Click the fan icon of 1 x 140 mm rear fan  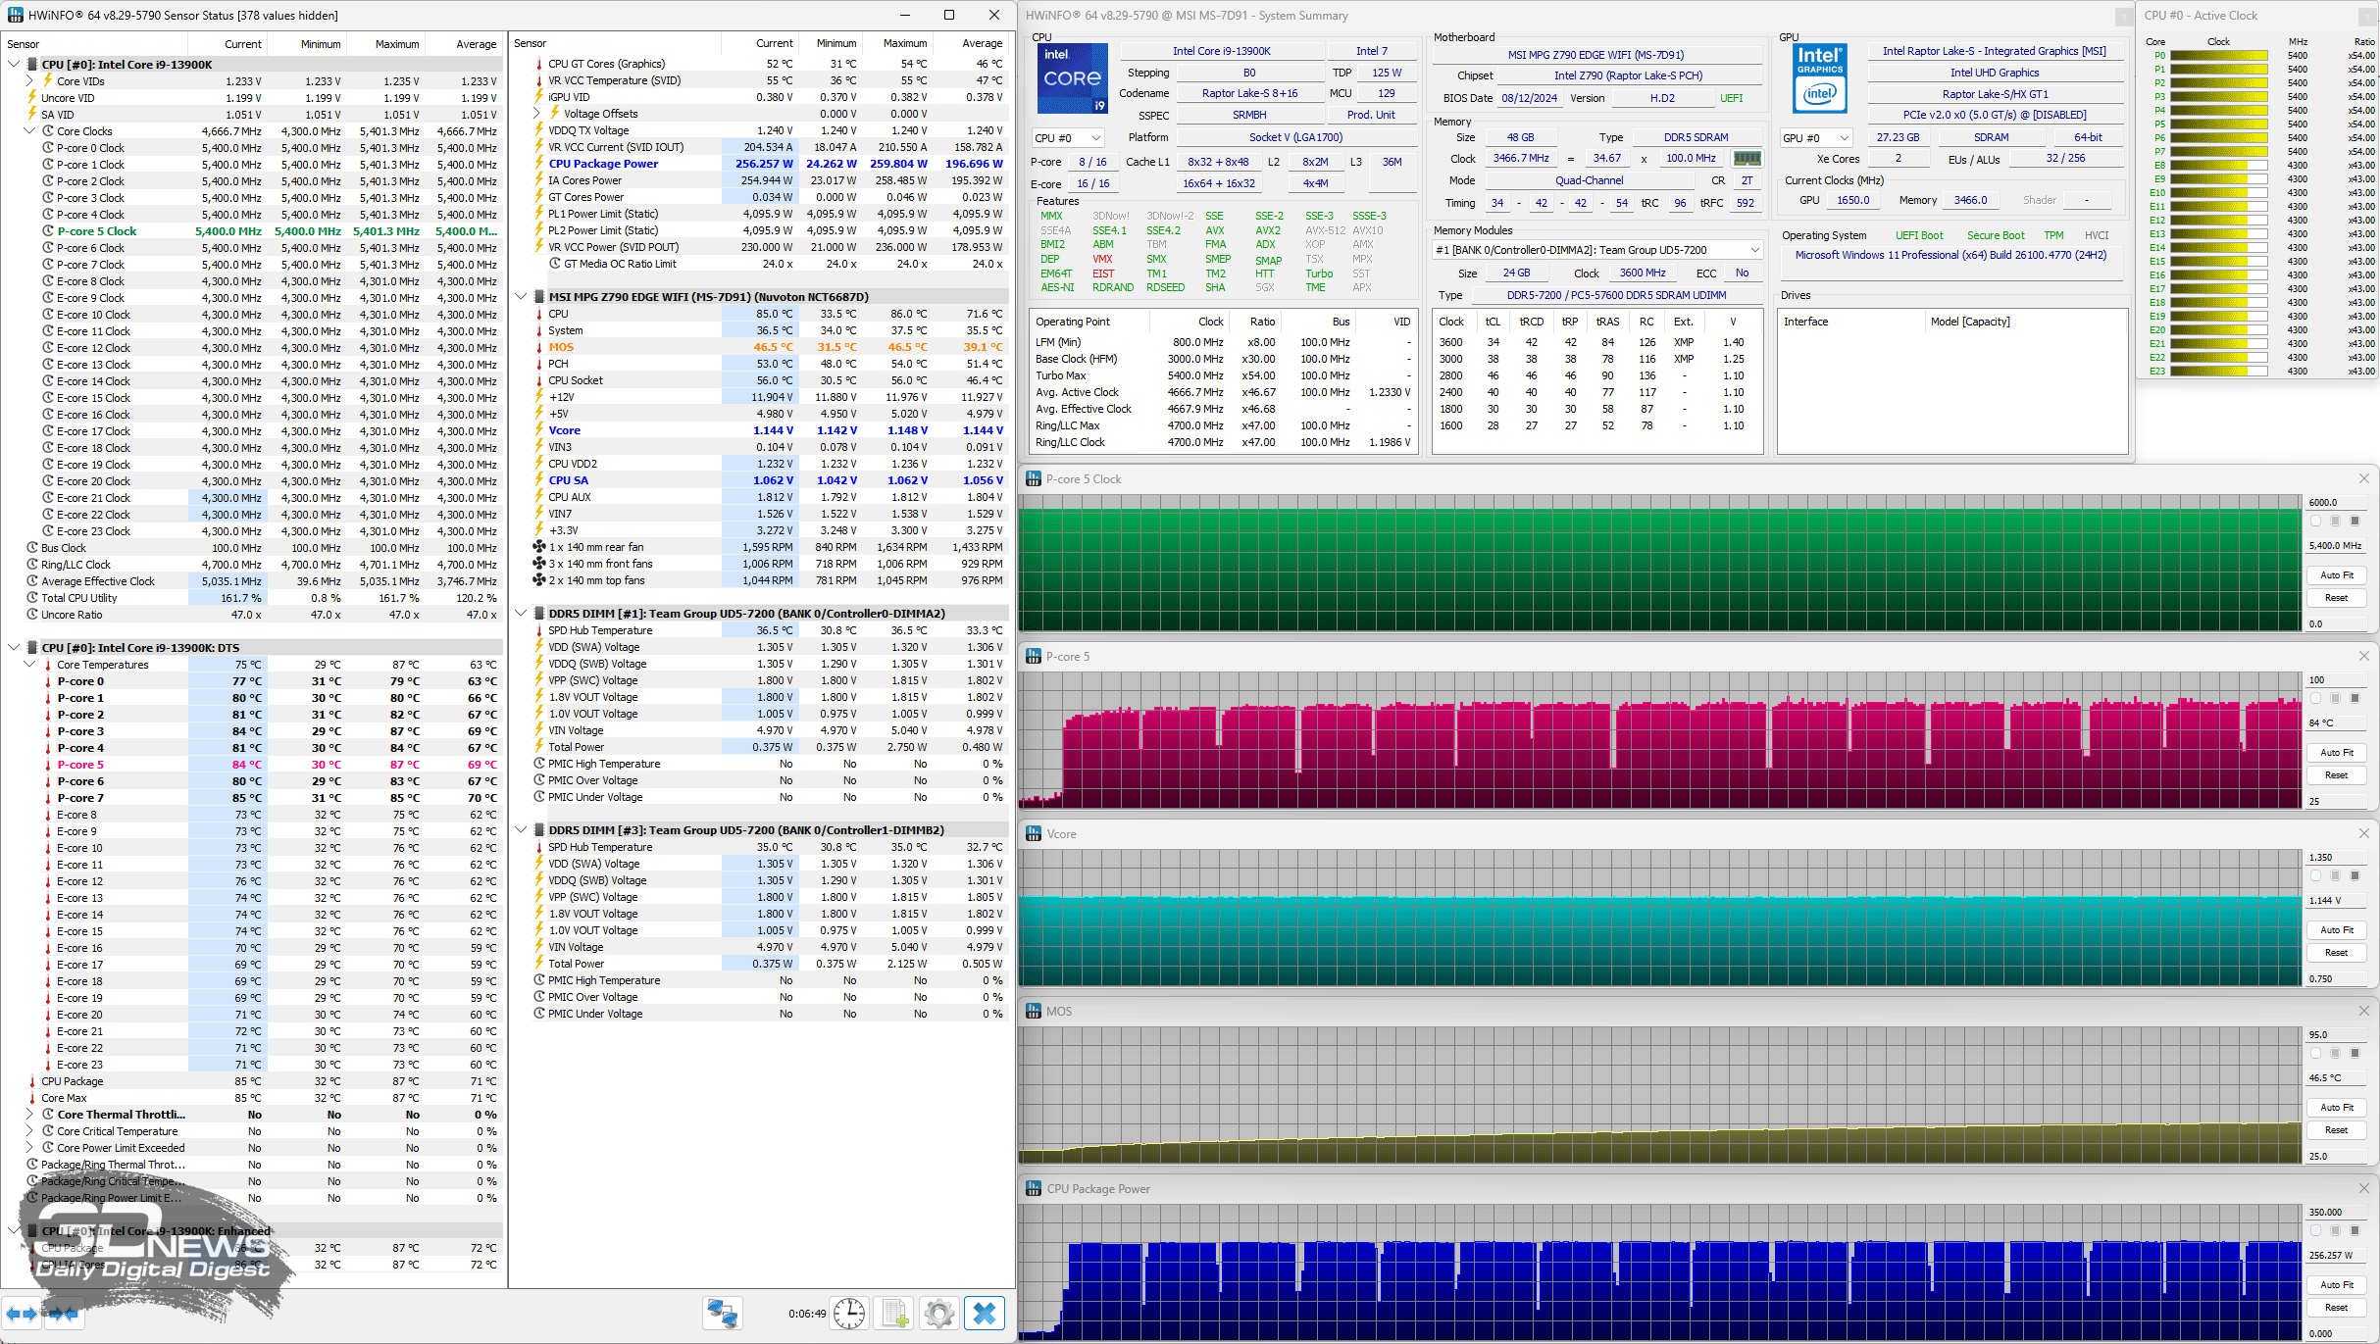(x=538, y=547)
